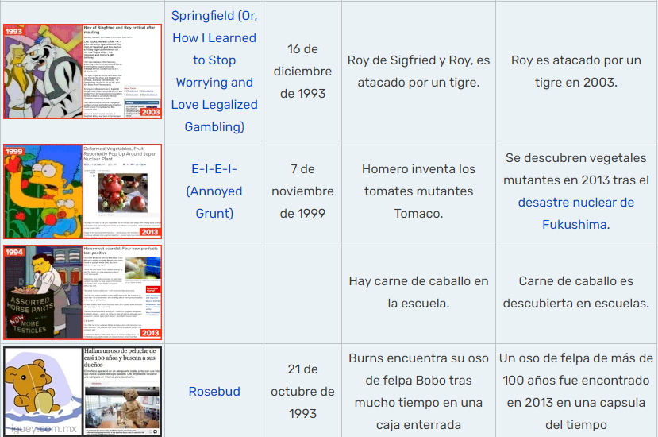This screenshot has height=437, width=658.
Task: Click the text about 100-year-old teddy bear found
Action: click(x=575, y=391)
